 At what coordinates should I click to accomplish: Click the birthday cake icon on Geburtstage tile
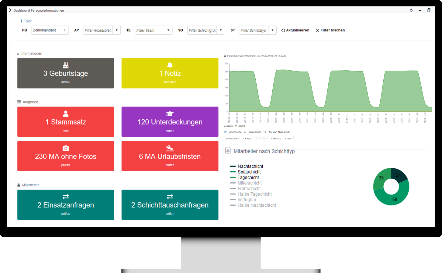(x=66, y=65)
